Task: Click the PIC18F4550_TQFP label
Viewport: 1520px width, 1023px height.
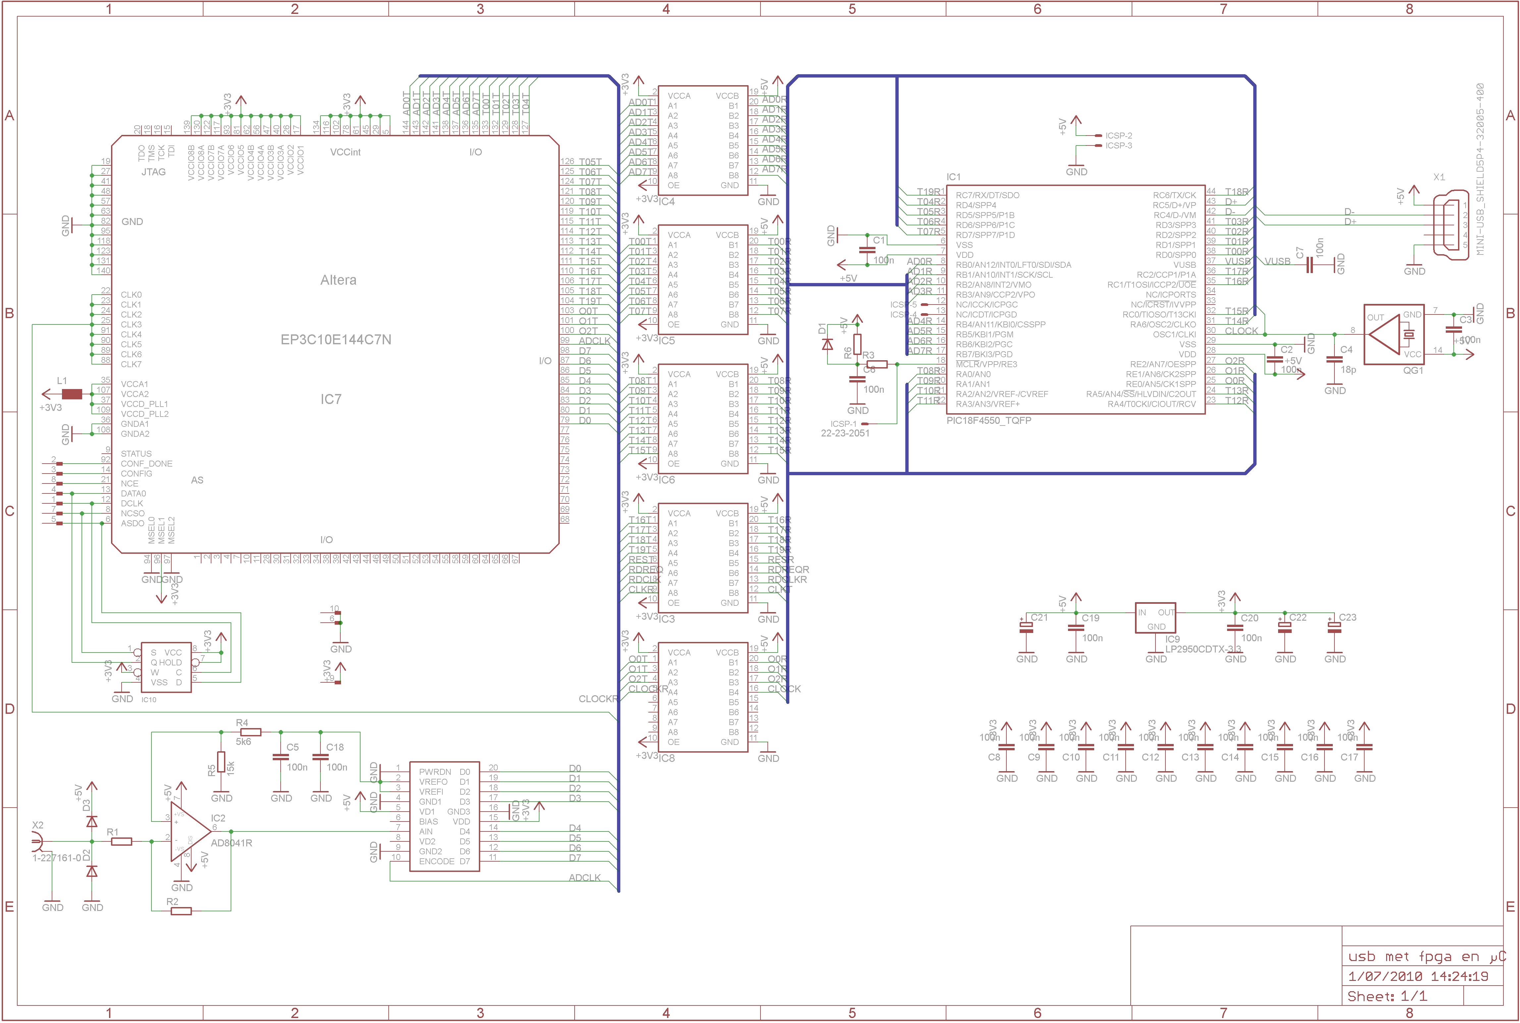Action: 988,421
